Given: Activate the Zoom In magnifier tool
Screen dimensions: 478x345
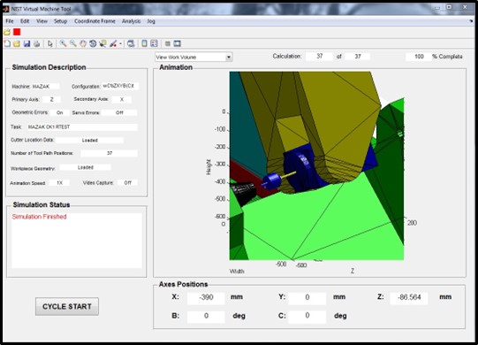Looking at the screenshot, I should pyautogui.click(x=63, y=43).
